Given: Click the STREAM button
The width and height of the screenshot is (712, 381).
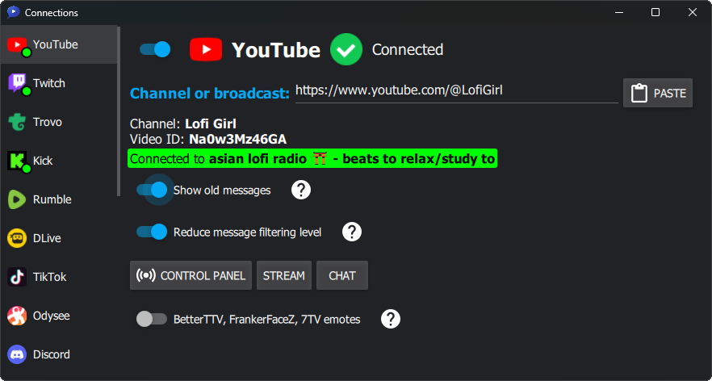Looking at the screenshot, I should 284,275.
